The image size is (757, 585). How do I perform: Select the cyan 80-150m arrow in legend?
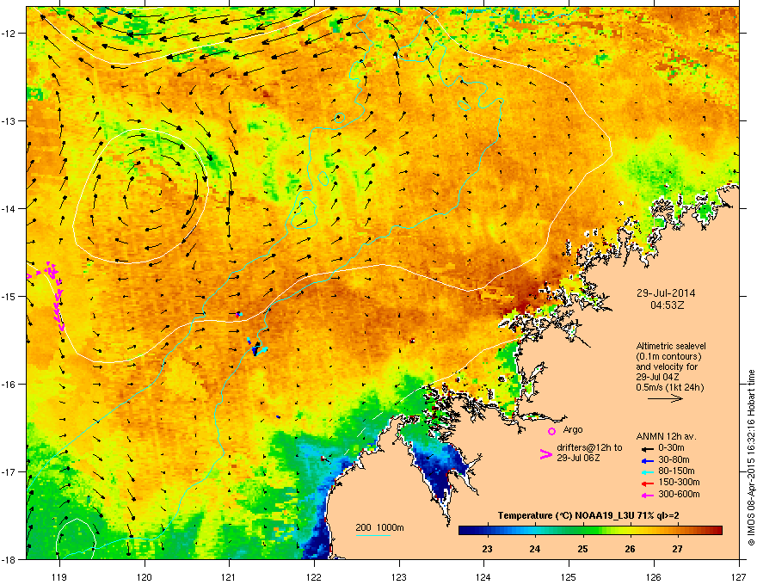click(x=648, y=471)
